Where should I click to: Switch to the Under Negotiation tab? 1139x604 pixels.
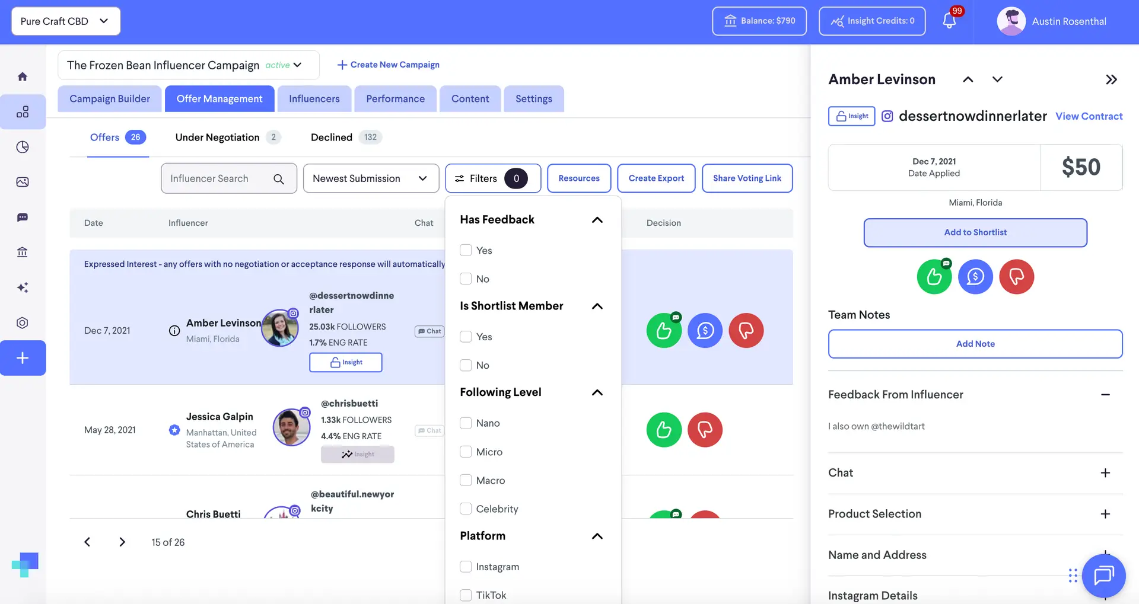pyautogui.click(x=218, y=137)
